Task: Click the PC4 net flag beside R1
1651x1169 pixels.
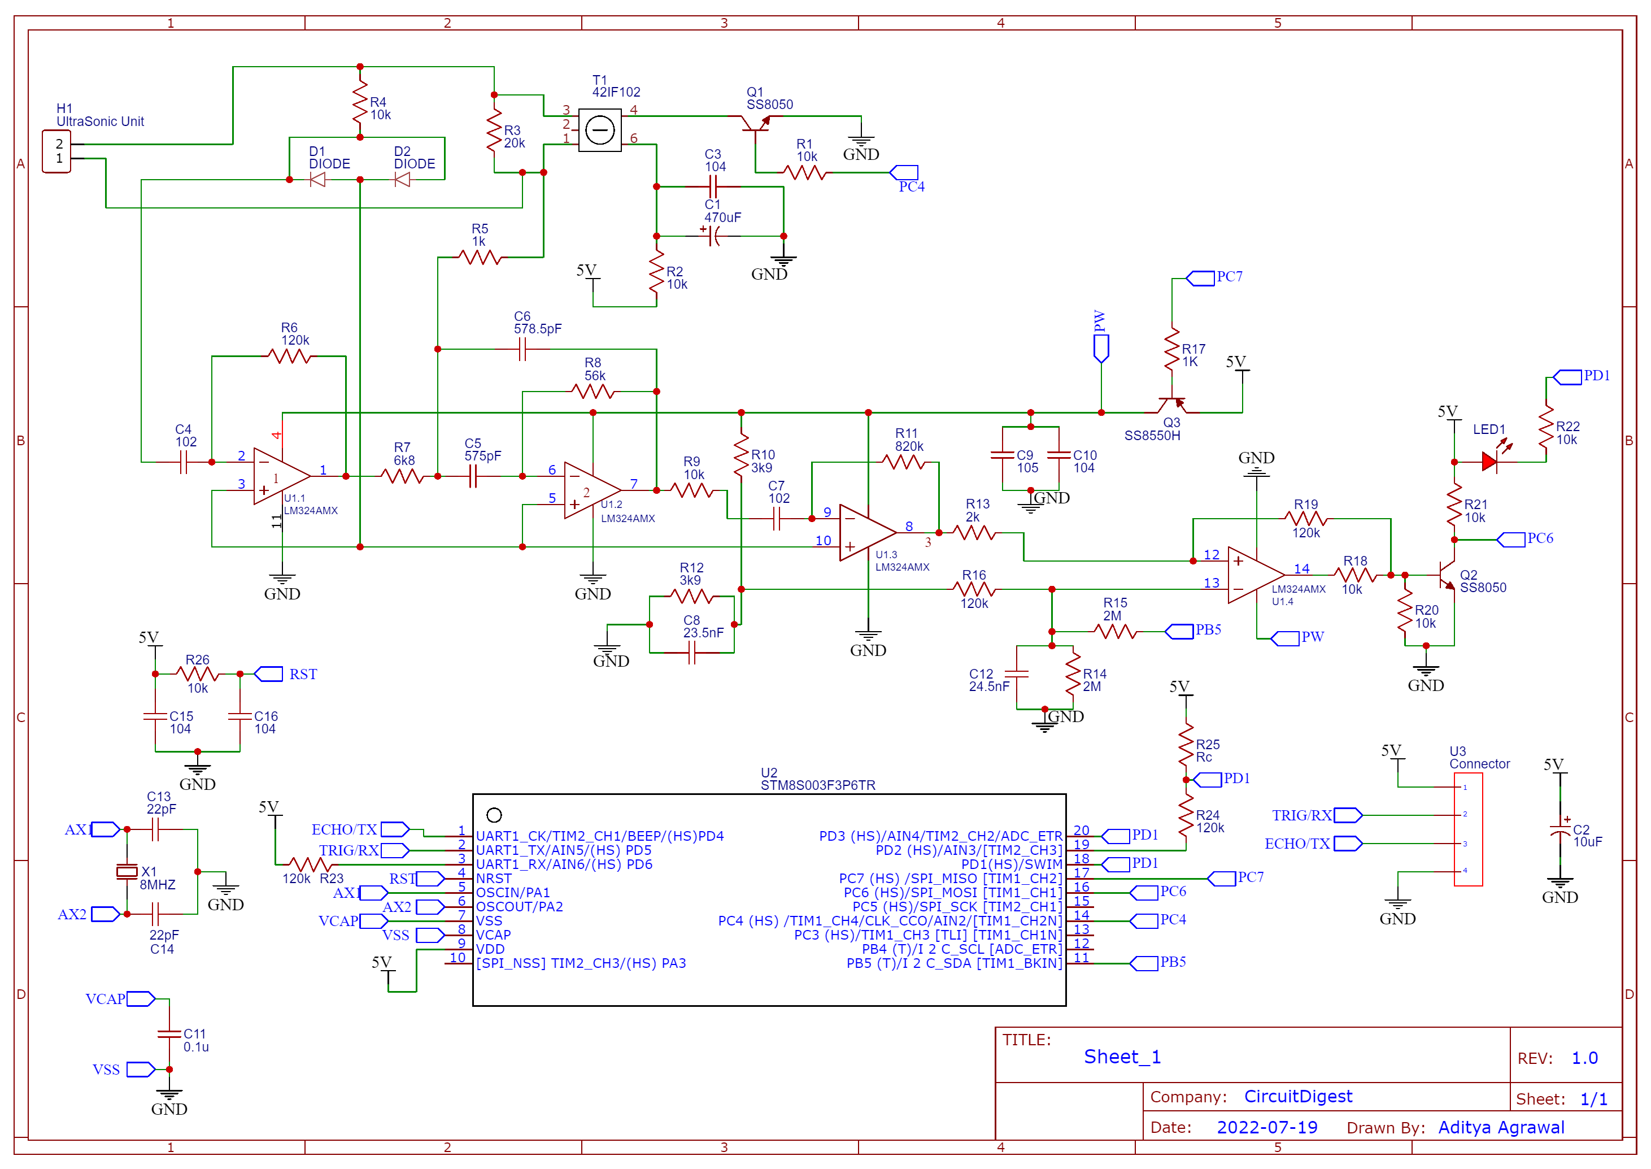Action: [x=904, y=173]
